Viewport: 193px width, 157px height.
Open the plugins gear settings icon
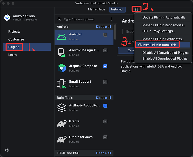137,9
